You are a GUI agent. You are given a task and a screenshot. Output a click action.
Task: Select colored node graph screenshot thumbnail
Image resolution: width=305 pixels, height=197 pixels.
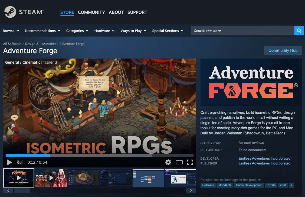[x=148, y=178]
